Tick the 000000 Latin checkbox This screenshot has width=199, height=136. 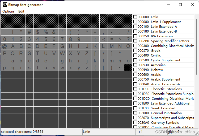tap(135, 17)
